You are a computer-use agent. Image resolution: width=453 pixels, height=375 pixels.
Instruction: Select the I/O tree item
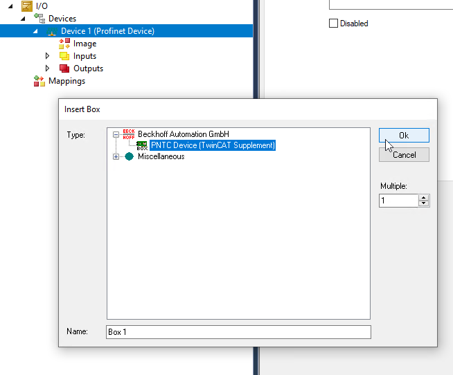[42, 6]
